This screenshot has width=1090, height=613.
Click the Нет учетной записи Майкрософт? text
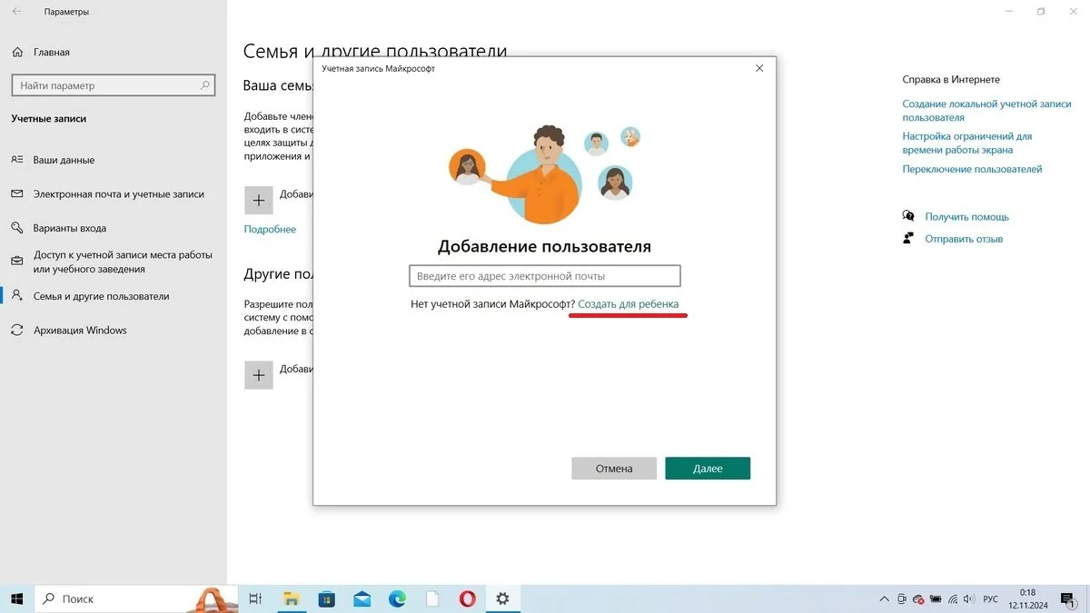pos(492,303)
